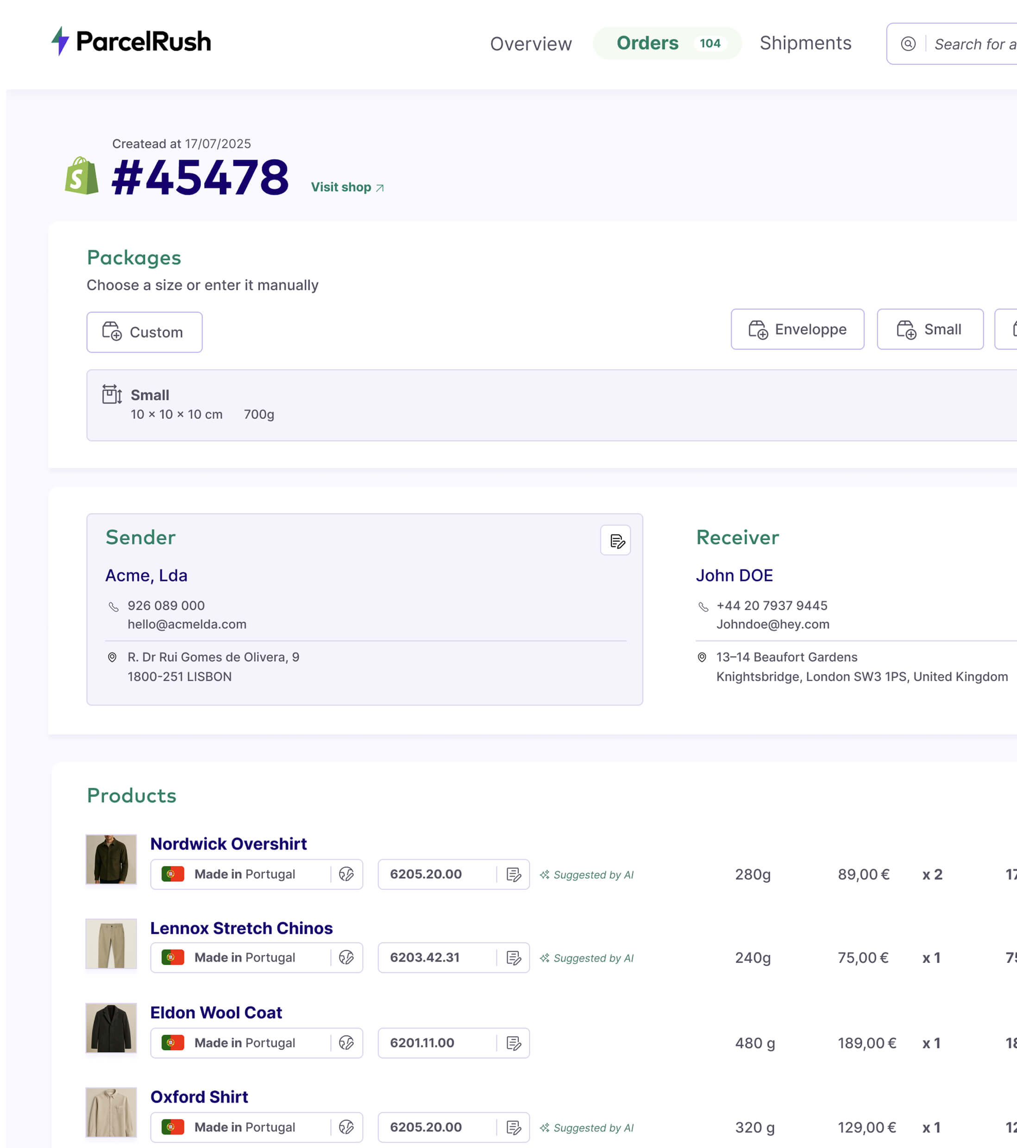The width and height of the screenshot is (1017, 1148).
Task: Switch to the Shipments tab
Action: [x=805, y=43]
